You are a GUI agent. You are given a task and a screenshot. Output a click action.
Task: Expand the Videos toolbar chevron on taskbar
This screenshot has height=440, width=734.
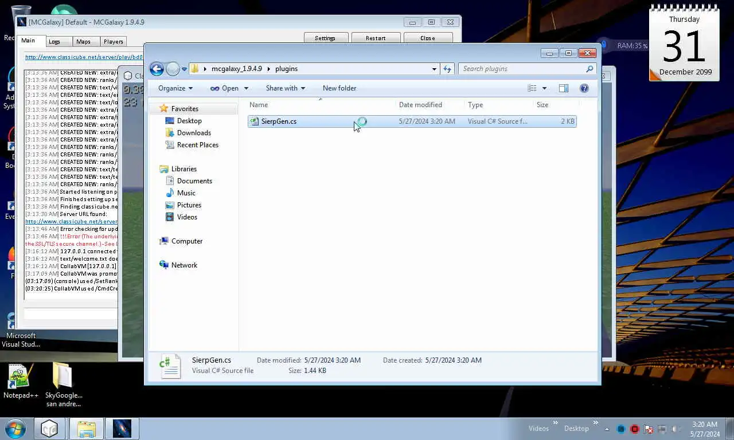[x=555, y=424]
